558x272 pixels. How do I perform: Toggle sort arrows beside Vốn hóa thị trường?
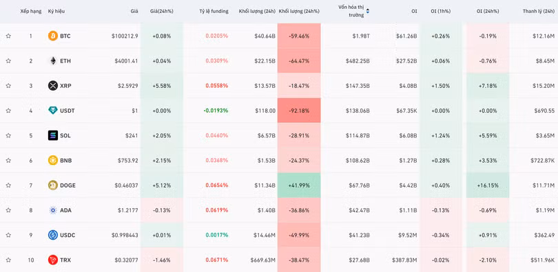tap(368, 12)
